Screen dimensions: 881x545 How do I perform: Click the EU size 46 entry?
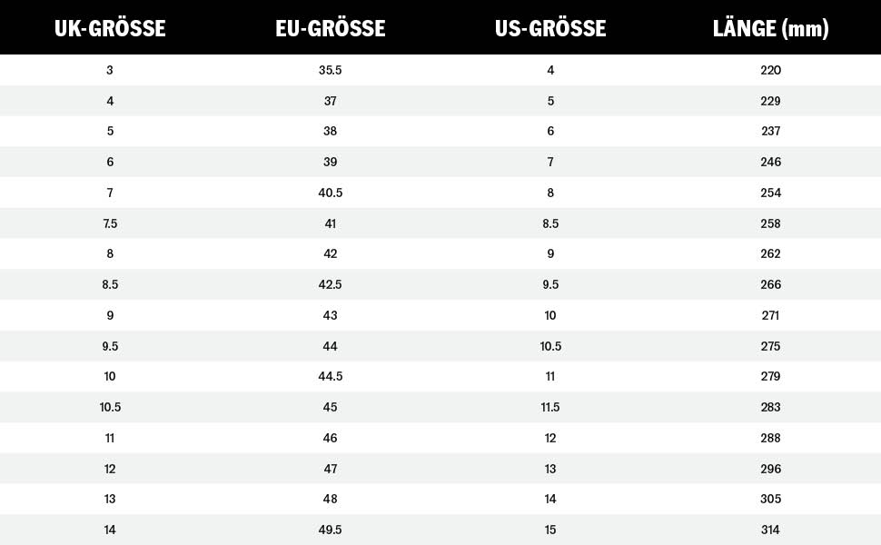click(x=330, y=438)
